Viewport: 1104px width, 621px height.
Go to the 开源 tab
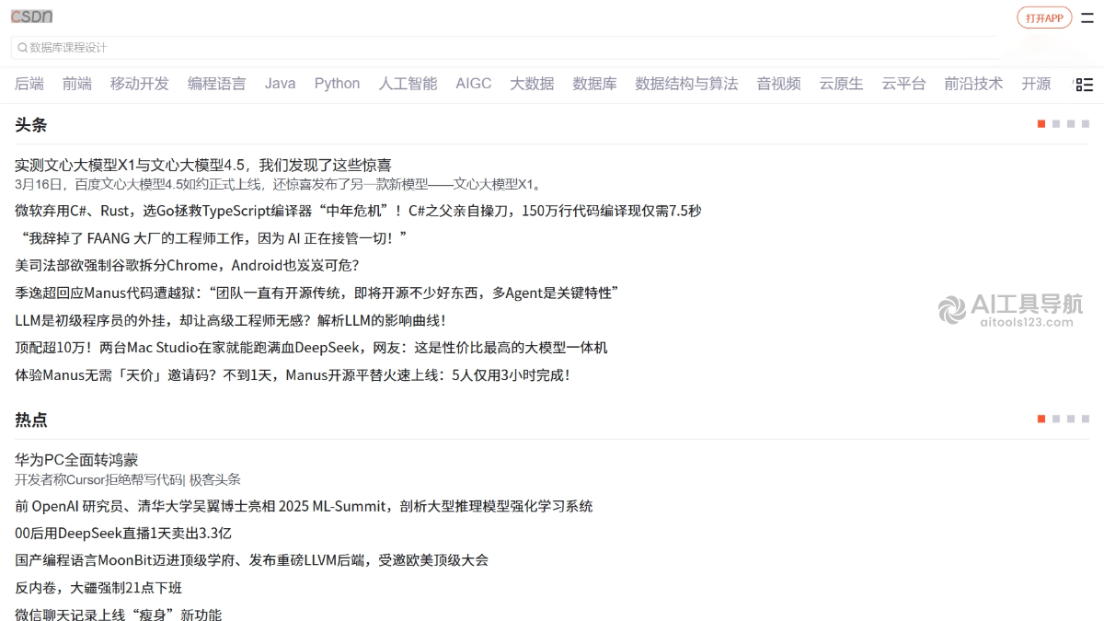point(1037,84)
